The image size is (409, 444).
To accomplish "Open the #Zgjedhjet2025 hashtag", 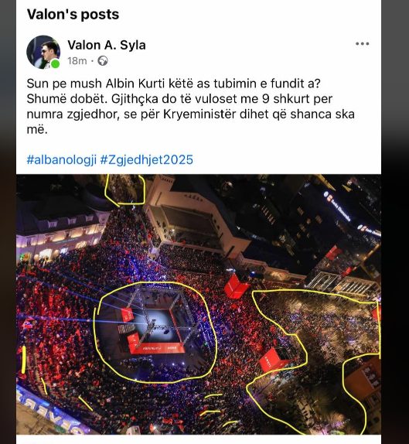I will tap(147, 159).
